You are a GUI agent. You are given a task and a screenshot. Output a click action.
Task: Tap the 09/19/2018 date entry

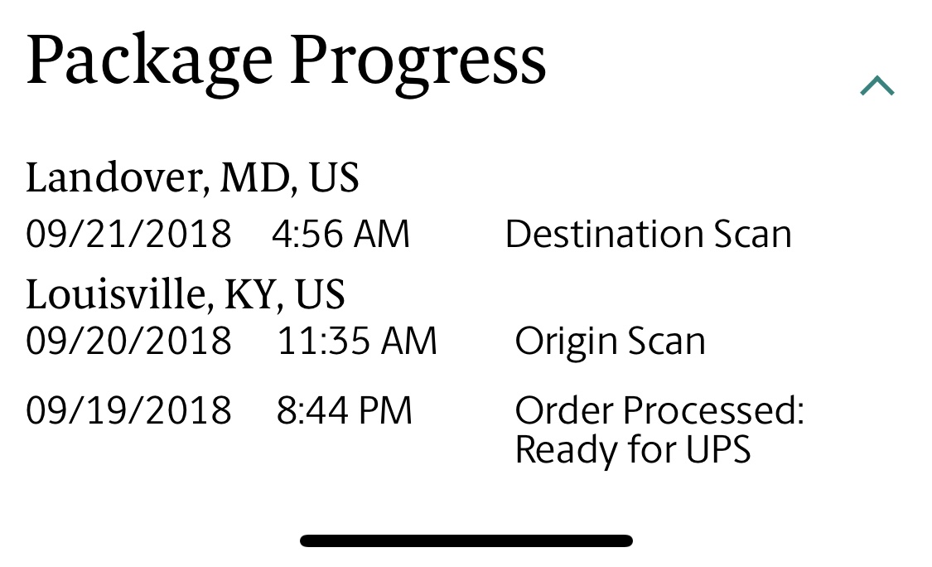[128, 410]
